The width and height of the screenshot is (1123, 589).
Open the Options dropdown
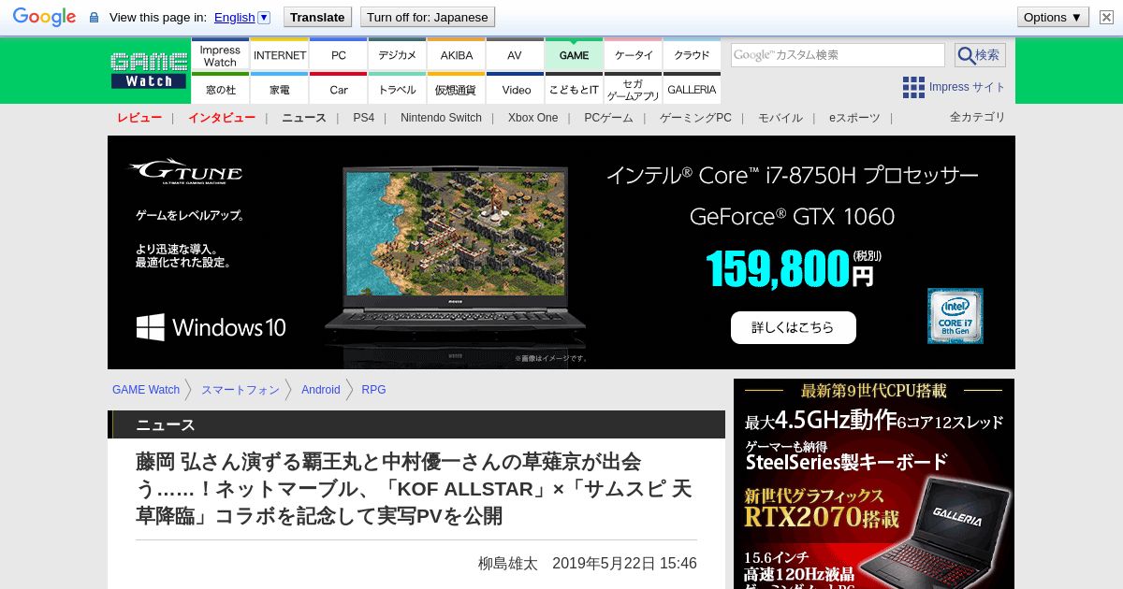coord(1053,17)
